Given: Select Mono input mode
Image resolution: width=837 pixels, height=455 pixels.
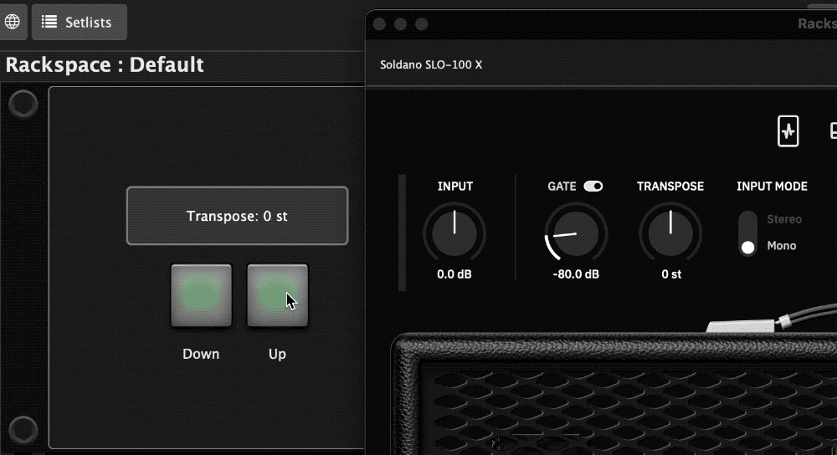Looking at the screenshot, I should (x=781, y=246).
